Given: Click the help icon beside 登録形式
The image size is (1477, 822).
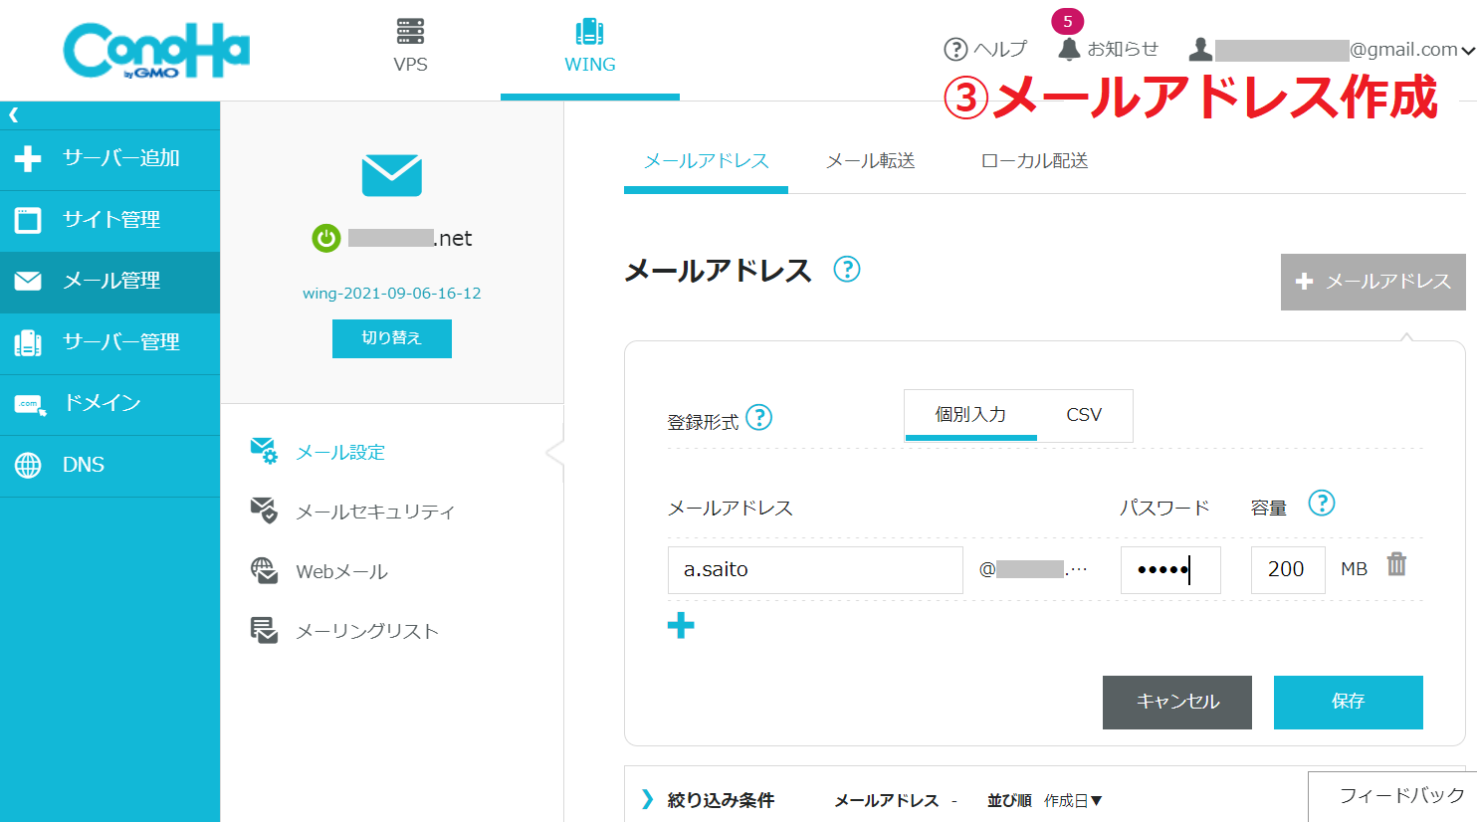Looking at the screenshot, I should pos(759,417).
